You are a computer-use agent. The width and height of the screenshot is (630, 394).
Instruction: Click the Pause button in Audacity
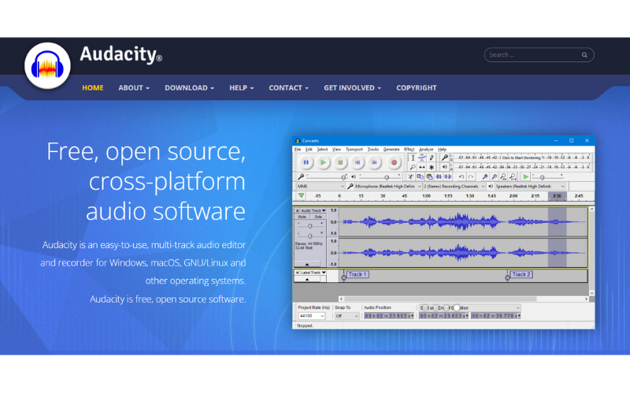tap(306, 162)
